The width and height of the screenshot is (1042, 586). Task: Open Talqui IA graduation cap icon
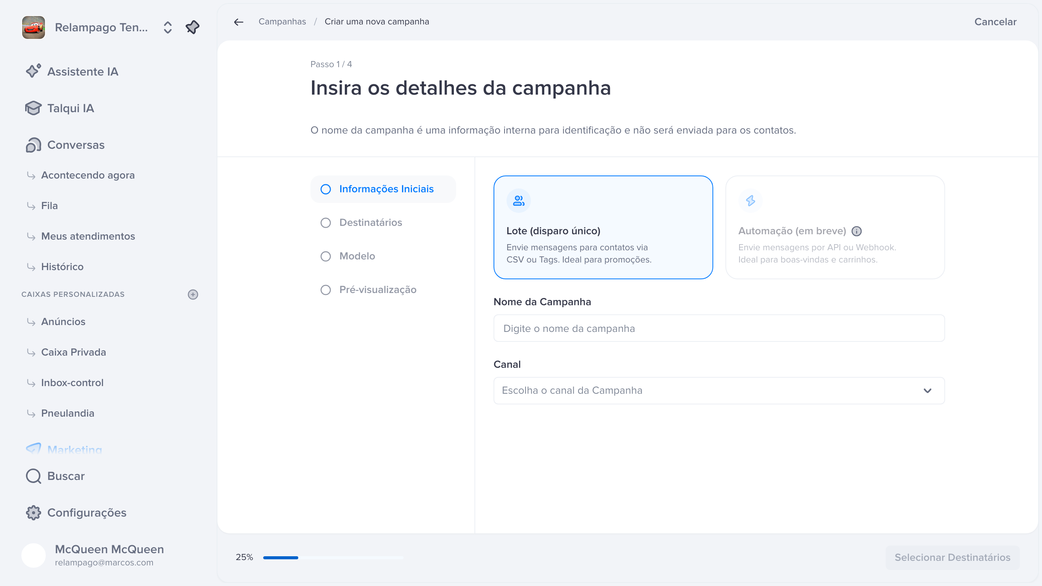pyautogui.click(x=33, y=108)
